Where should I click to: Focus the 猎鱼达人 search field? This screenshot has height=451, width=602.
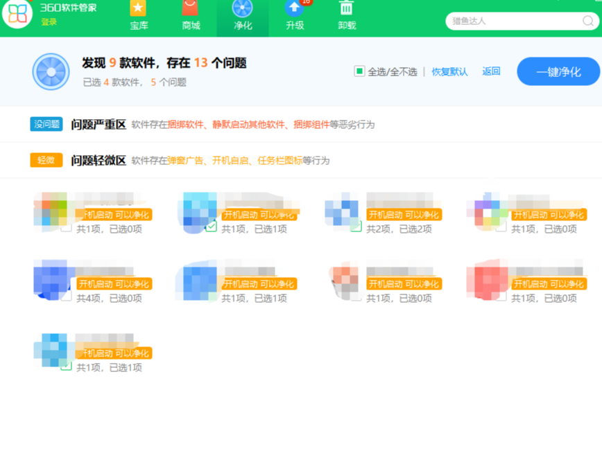522,21
